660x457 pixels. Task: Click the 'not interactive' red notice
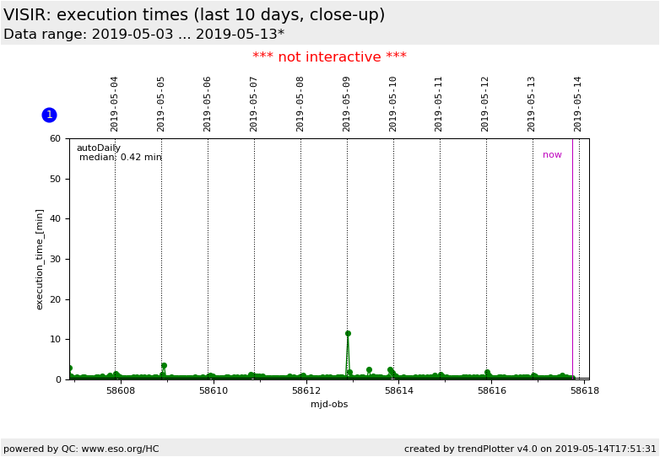click(x=329, y=57)
